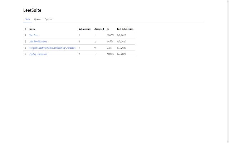Click the % column header
229x143 pixels.
pyautogui.click(x=108, y=29)
